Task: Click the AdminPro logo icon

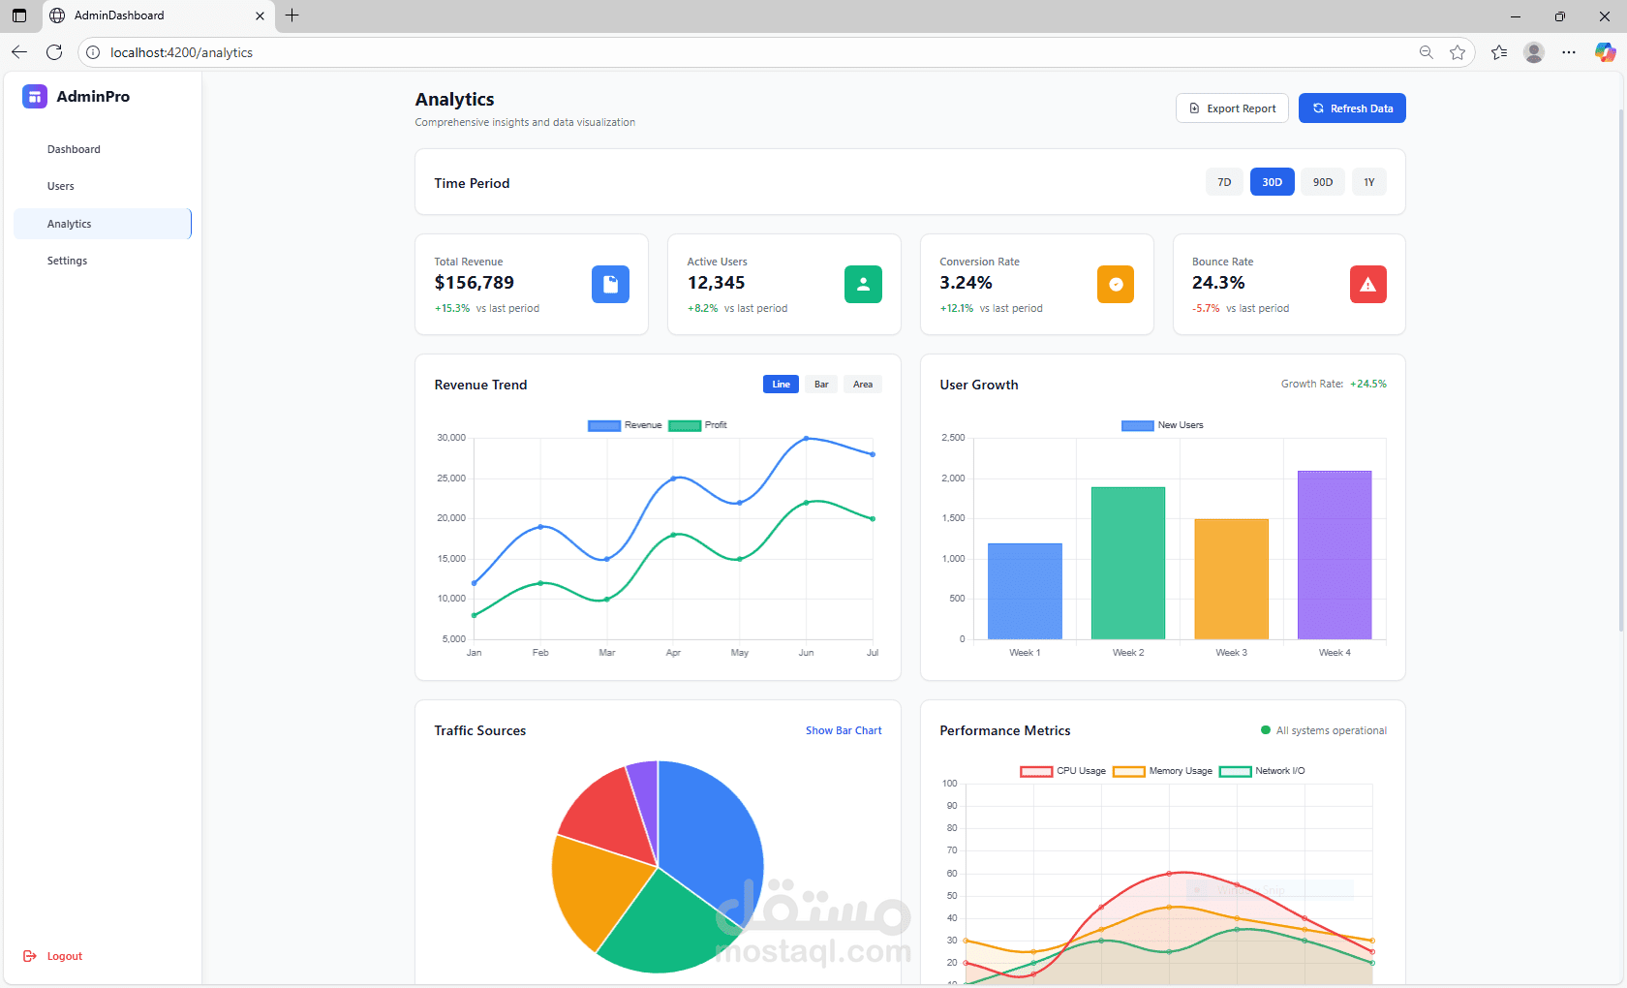Action: 35,96
